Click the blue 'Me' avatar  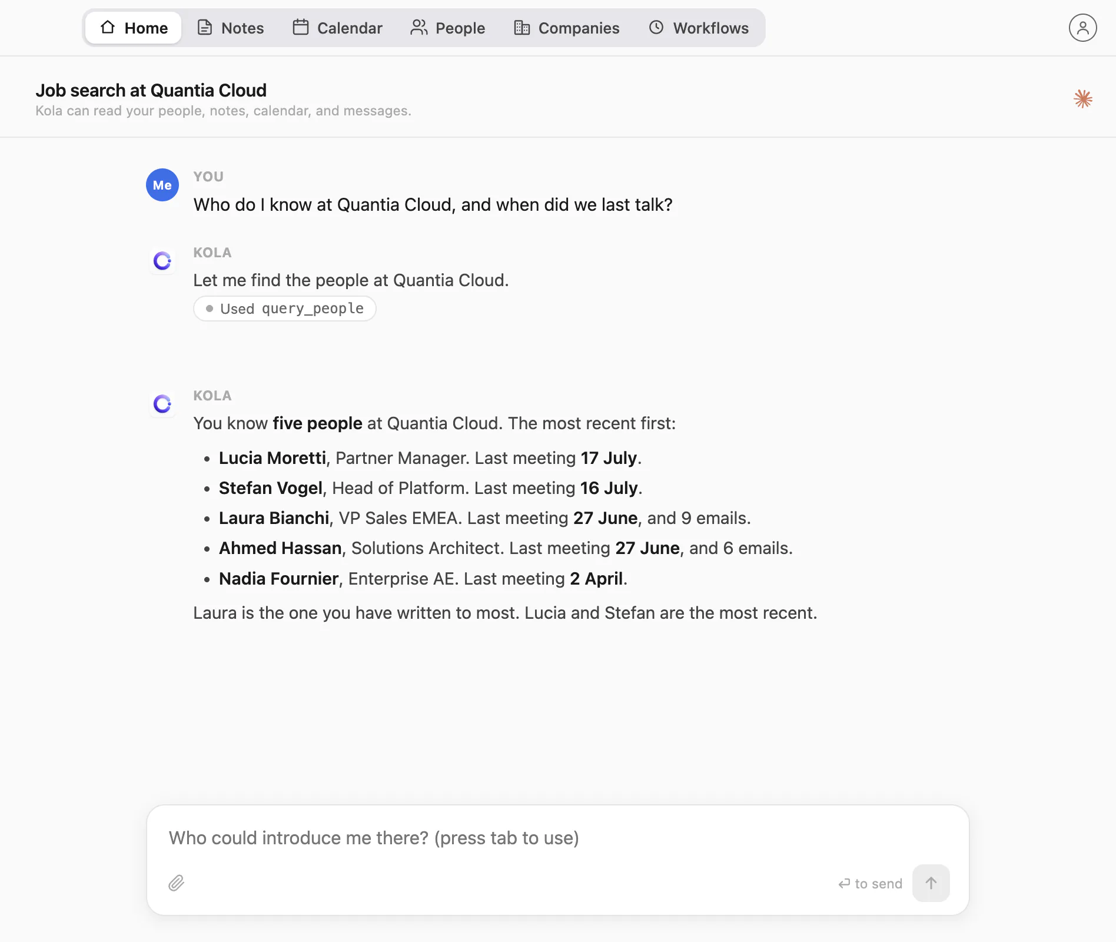162,185
